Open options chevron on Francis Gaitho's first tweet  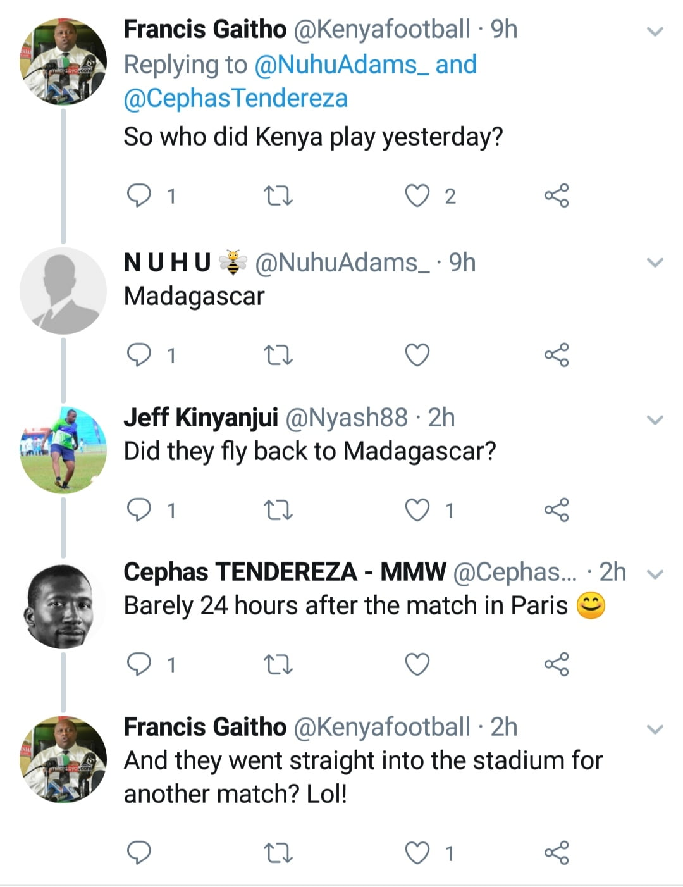coord(656,31)
